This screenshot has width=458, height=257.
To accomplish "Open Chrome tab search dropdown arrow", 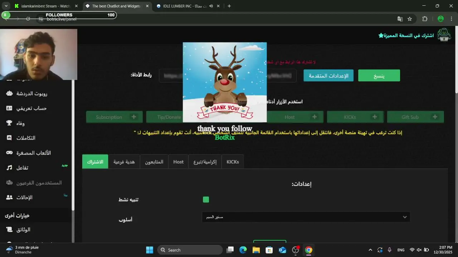I will point(6,6).
